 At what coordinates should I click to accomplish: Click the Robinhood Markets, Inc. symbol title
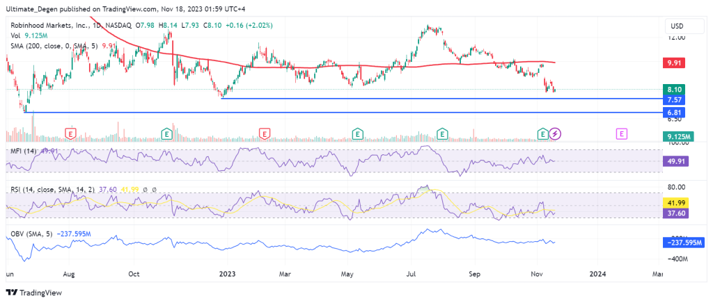click(x=49, y=26)
